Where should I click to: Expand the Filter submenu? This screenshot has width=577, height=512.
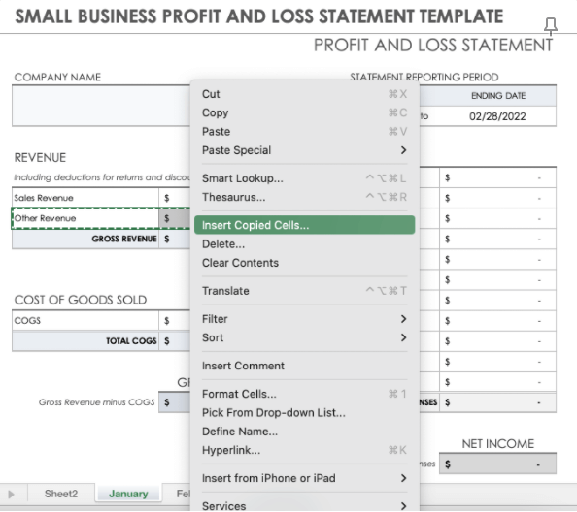[304, 319]
